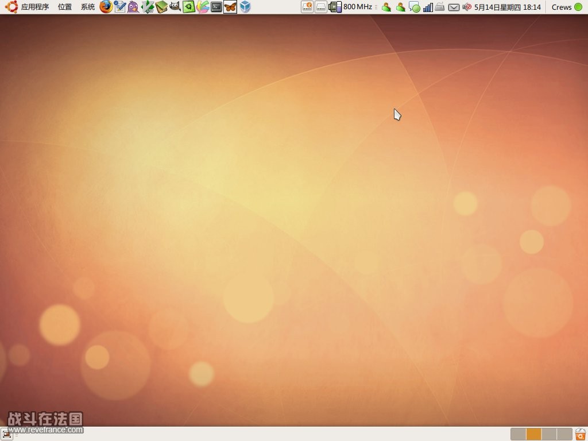Screen dimensions: 588x441
Task: Click the chat bubble with green status icon
Action: (x=415, y=7)
